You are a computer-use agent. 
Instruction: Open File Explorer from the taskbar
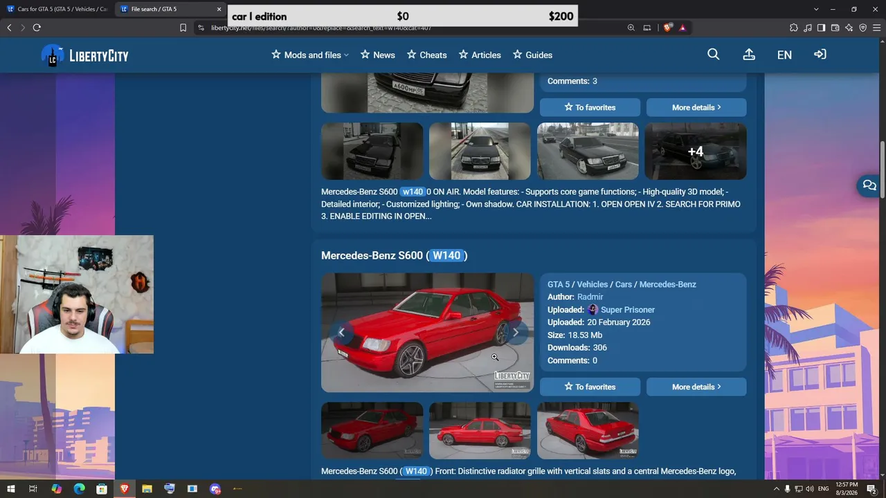pos(147,489)
